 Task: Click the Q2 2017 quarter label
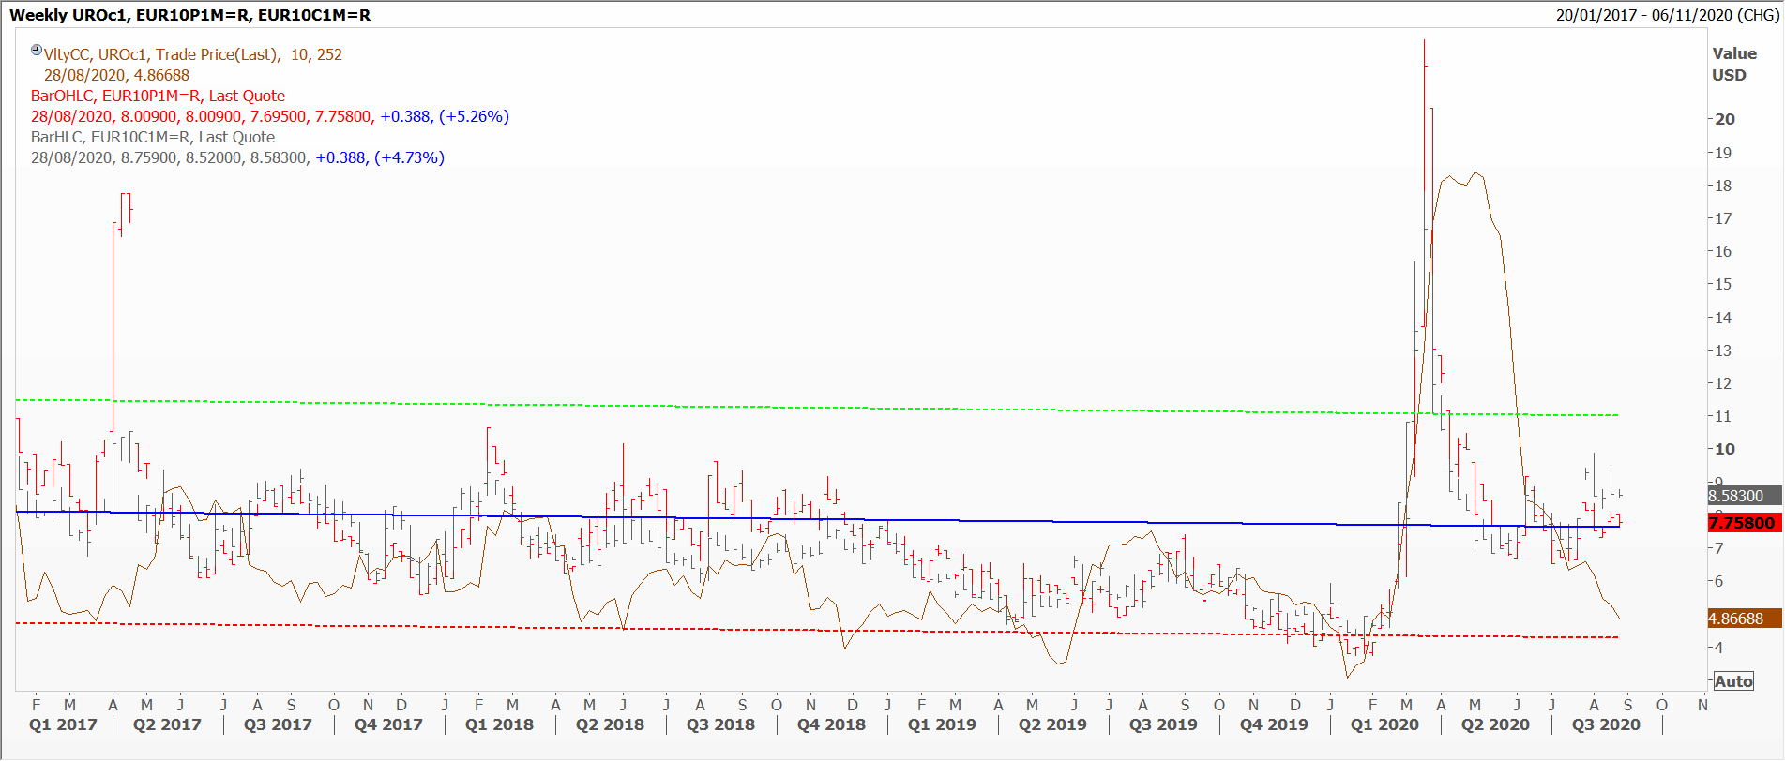(x=167, y=724)
